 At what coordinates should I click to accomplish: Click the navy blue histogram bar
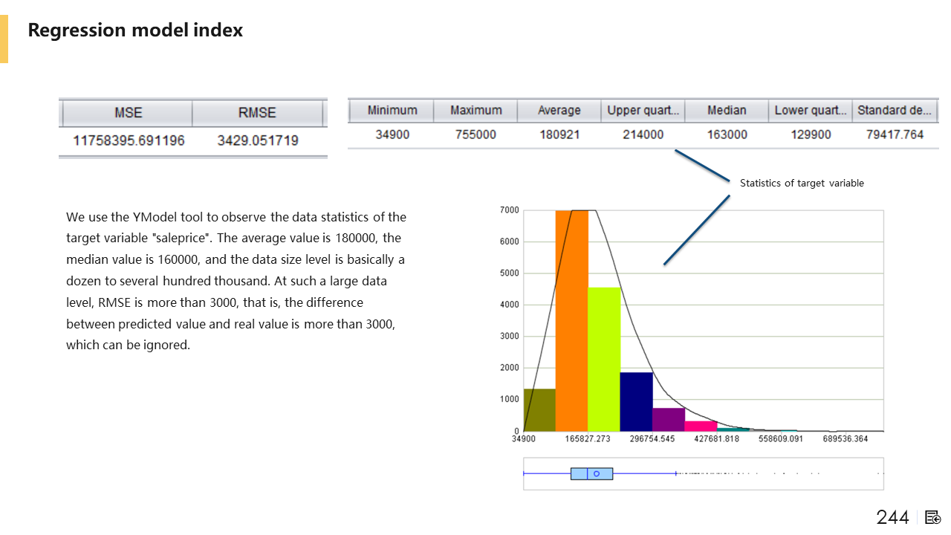(x=636, y=401)
